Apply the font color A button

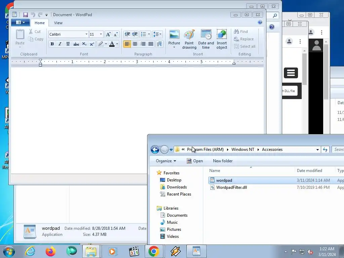tap(112, 44)
